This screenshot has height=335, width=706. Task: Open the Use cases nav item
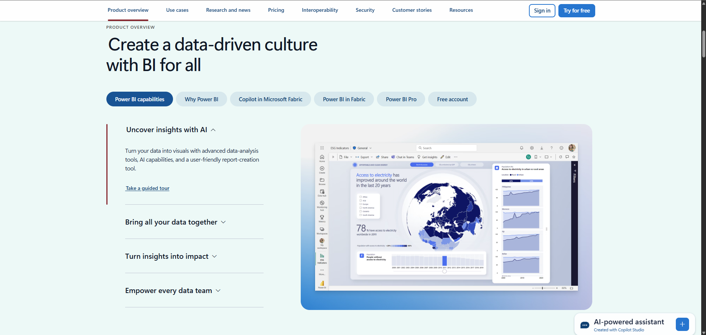[x=177, y=10]
